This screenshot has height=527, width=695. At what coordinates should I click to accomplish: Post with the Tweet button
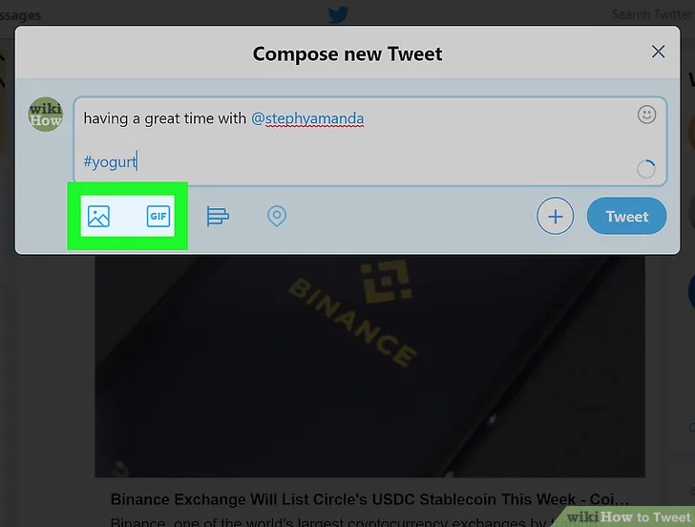pos(626,216)
